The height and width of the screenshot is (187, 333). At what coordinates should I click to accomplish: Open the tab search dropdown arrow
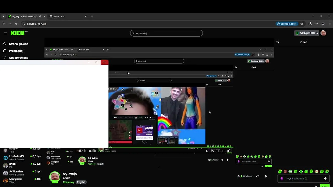(x=3, y=16)
